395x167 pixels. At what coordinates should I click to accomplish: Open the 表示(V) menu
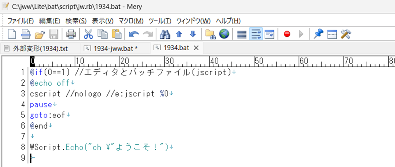tap(102, 21)
